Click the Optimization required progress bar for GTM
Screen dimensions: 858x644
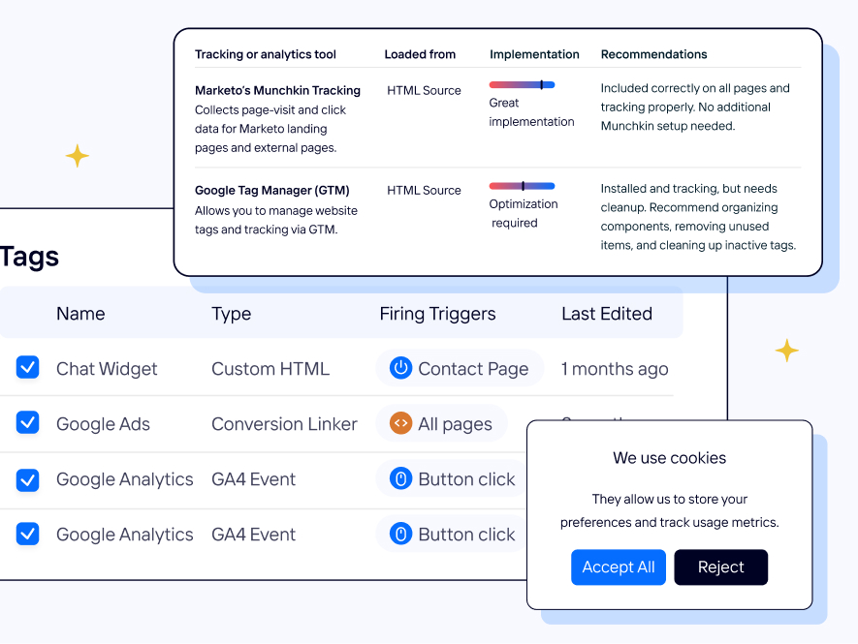point(524,186)
